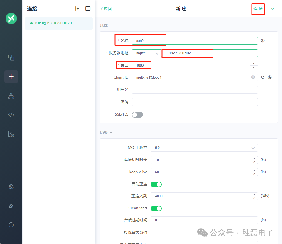The image size is (282, 244).
Task: Decrease the 端口 port value
Action: [x=254, y=67]
